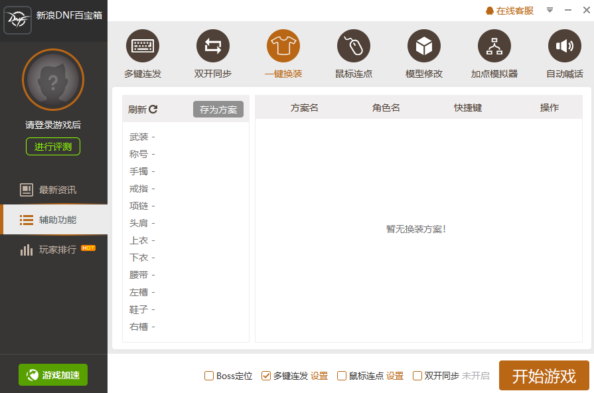Image resolution: width=594 pixels, height=393 pixels.
Task: Click the 暂无换装方案 message
Action: click(x=416, y=229)
